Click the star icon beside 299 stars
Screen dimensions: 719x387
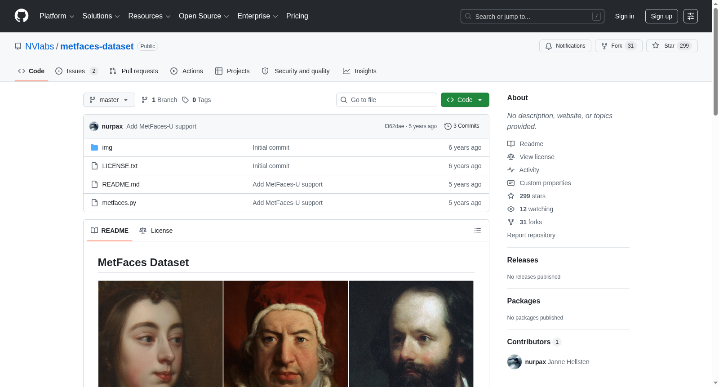coord(511,196)
